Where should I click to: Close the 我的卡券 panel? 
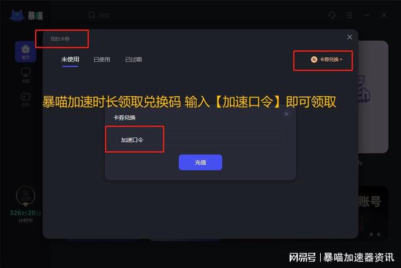pos(349,37)
